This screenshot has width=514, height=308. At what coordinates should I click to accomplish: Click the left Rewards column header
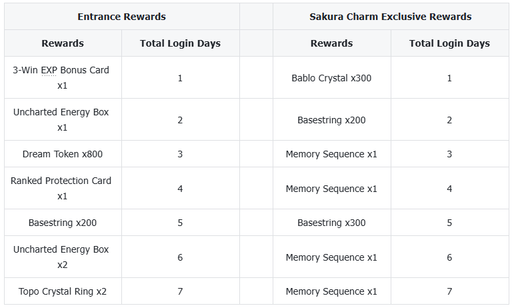[x=63, y=43]
